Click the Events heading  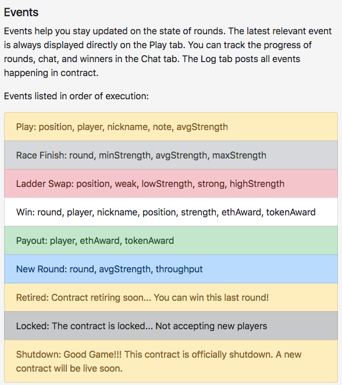pos(21,12)
